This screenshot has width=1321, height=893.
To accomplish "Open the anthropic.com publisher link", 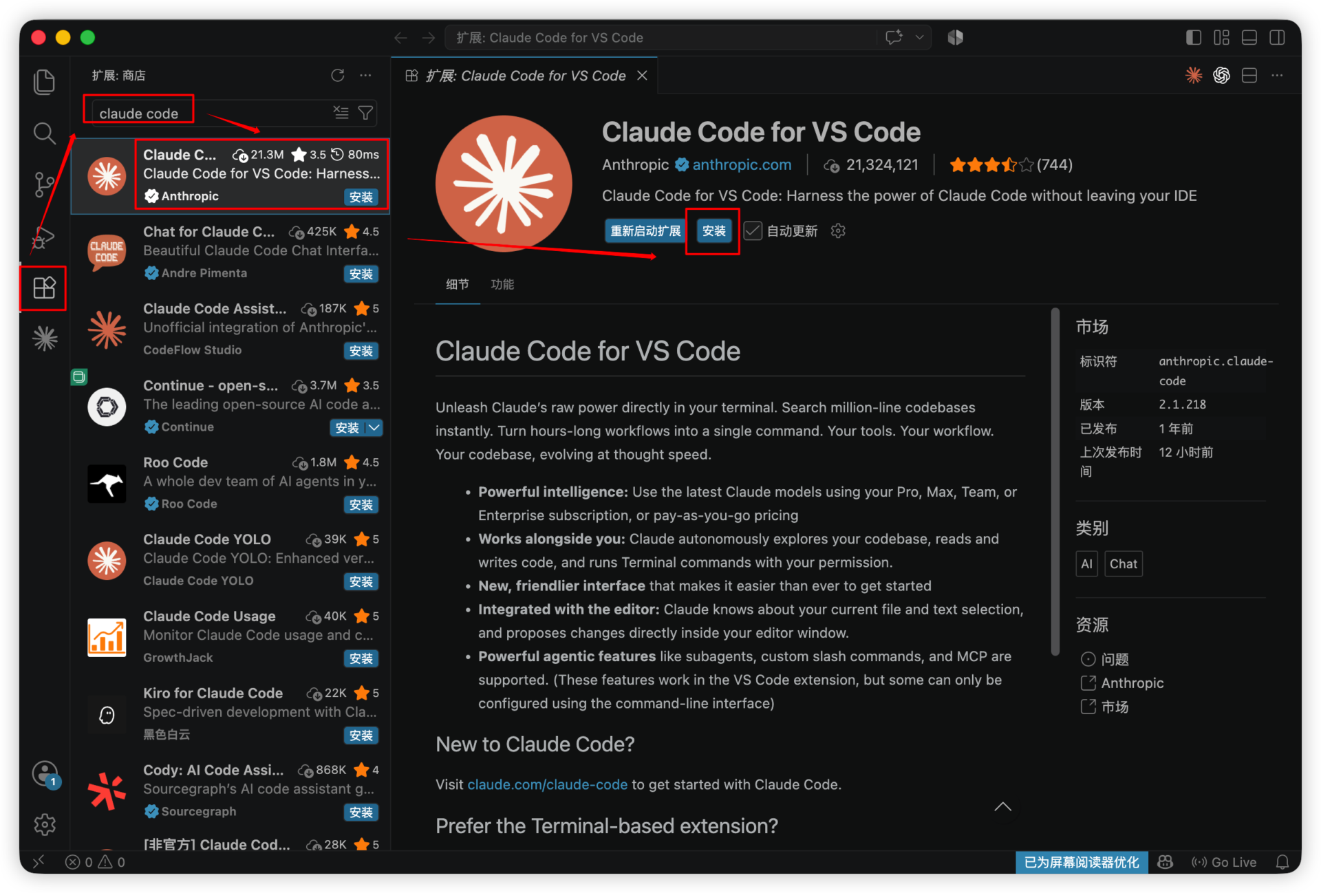I will coord(742,165).
